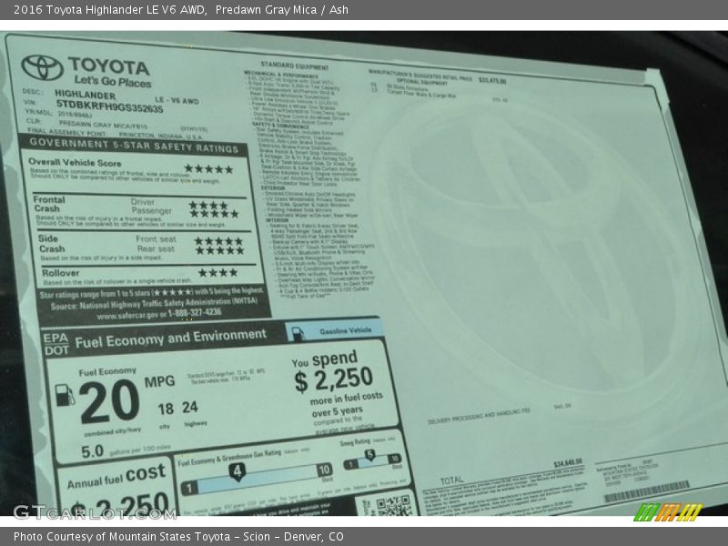Viewport: 728px width, 546px height.
Task: Click the TOYOTA wordmark text
Action: pyautogui.click(x=109, y=66)
